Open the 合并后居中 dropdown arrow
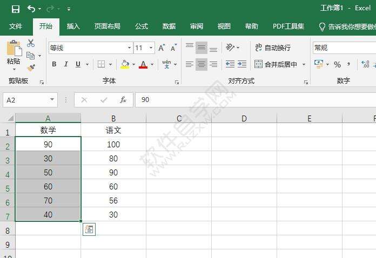Screen dimensions: 376x258 point(304,64)
